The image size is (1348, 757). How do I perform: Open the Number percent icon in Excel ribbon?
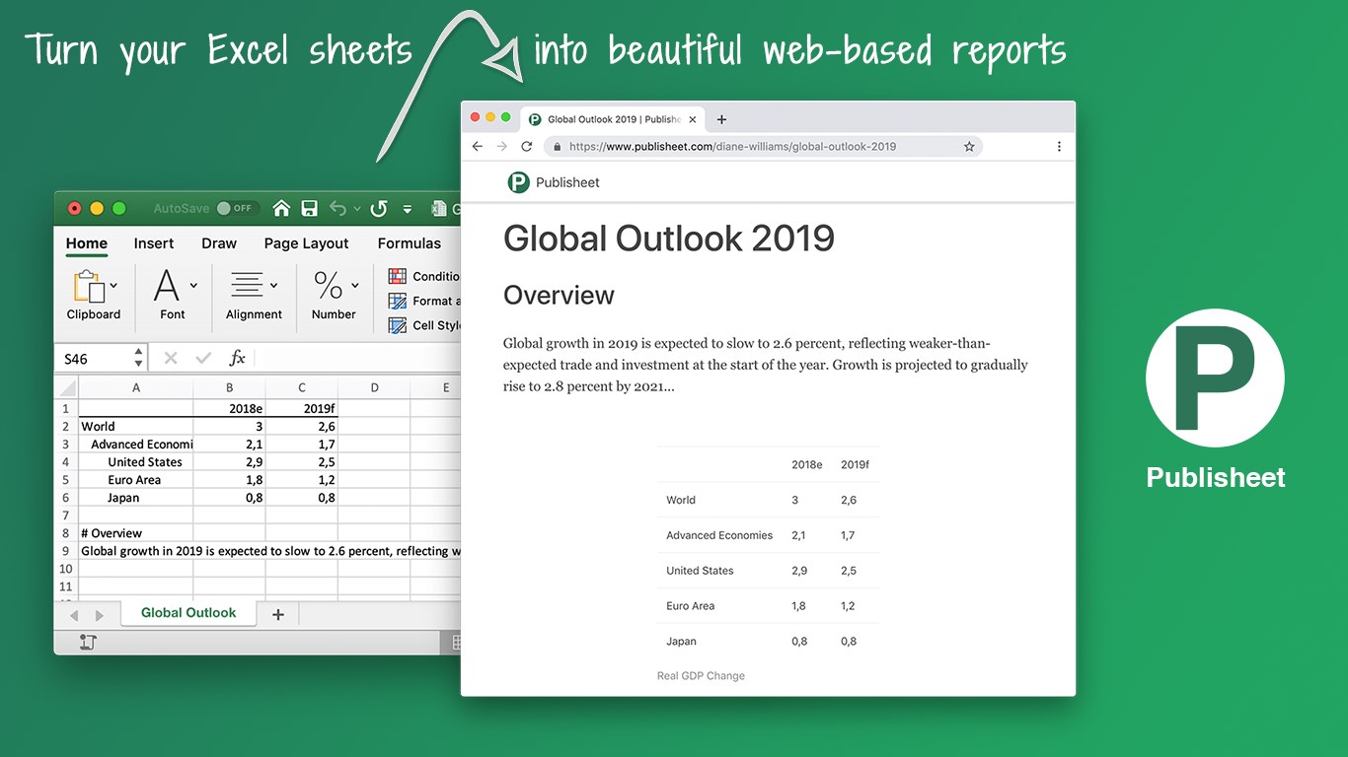pyautogui.click(x=328, y=286)
